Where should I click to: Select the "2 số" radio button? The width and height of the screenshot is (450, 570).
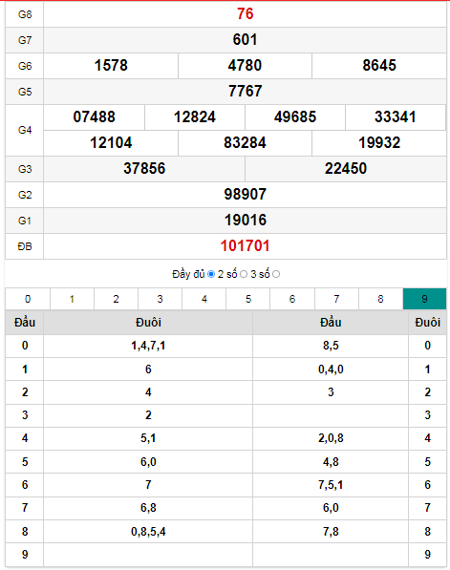coord(244,274)
